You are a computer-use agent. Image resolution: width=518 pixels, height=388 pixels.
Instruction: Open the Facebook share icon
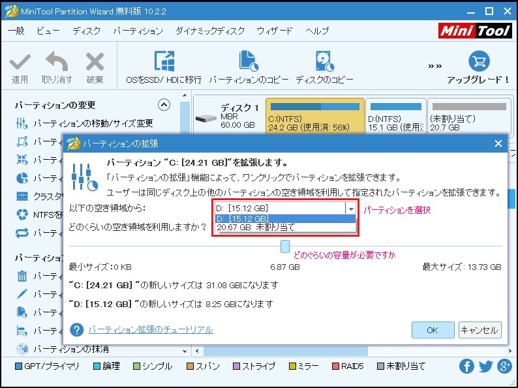coord(466,366)
